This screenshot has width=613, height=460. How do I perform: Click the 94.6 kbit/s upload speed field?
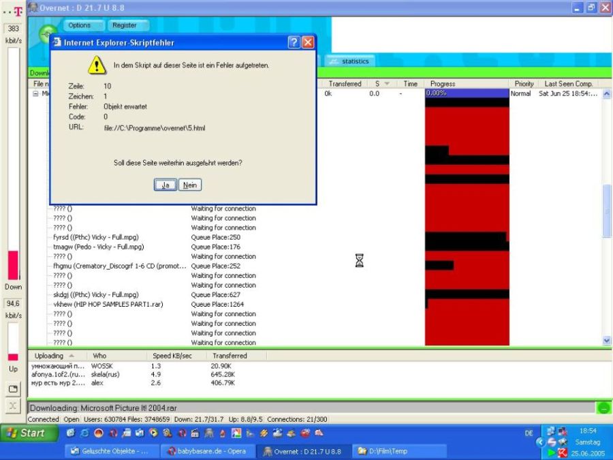pos(14,303)
